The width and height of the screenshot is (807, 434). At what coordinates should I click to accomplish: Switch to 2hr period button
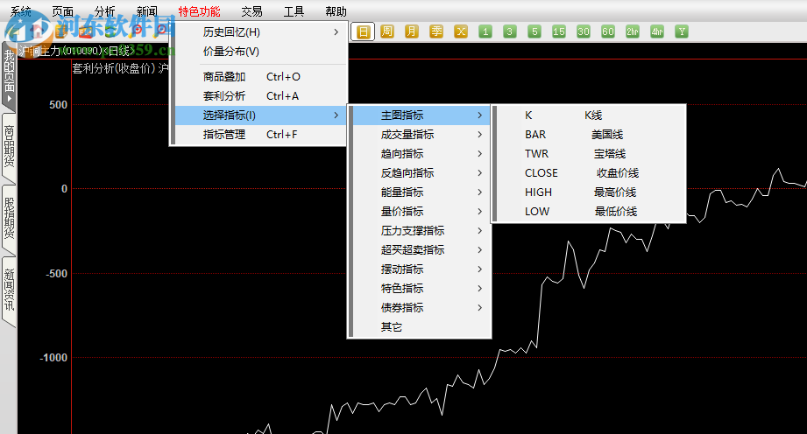coord(633,31)
